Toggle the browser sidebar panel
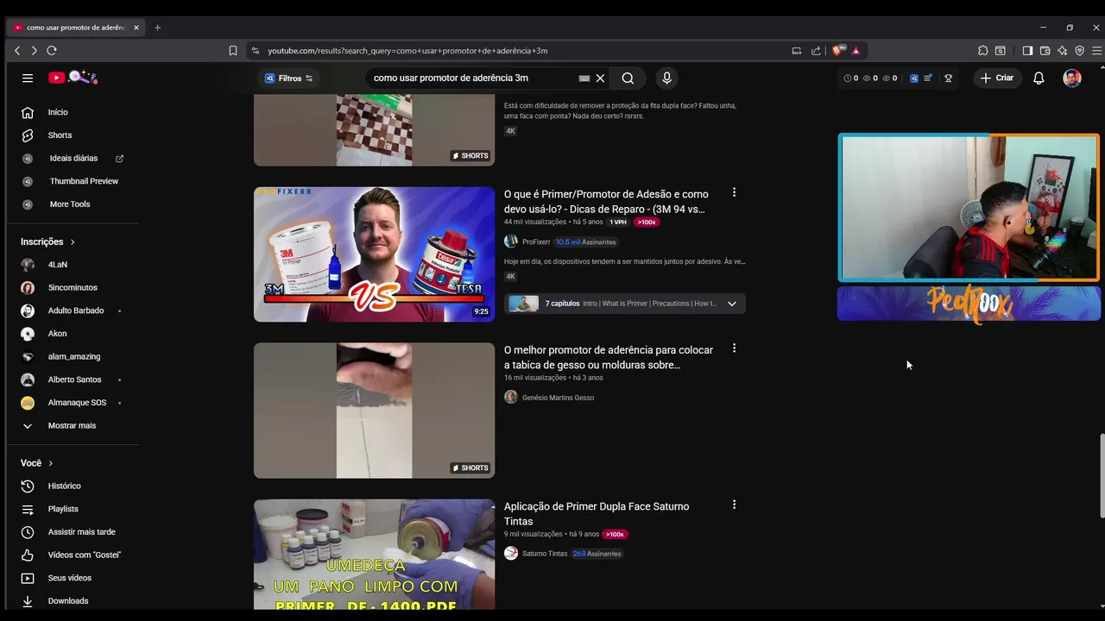 (x=1027, y=51)
